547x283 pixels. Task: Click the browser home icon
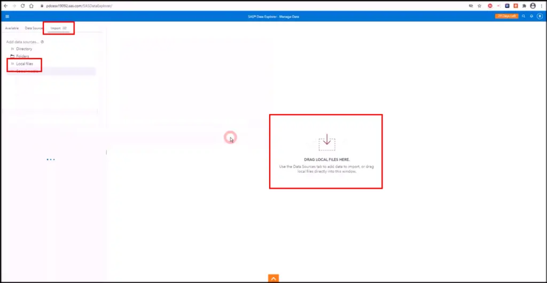tap(31, 6)
